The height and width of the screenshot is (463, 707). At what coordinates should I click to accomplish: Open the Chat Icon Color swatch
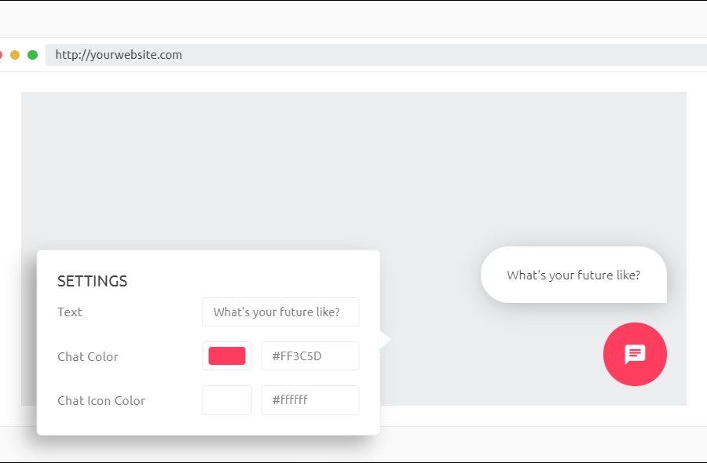click(x=227, y=400)
